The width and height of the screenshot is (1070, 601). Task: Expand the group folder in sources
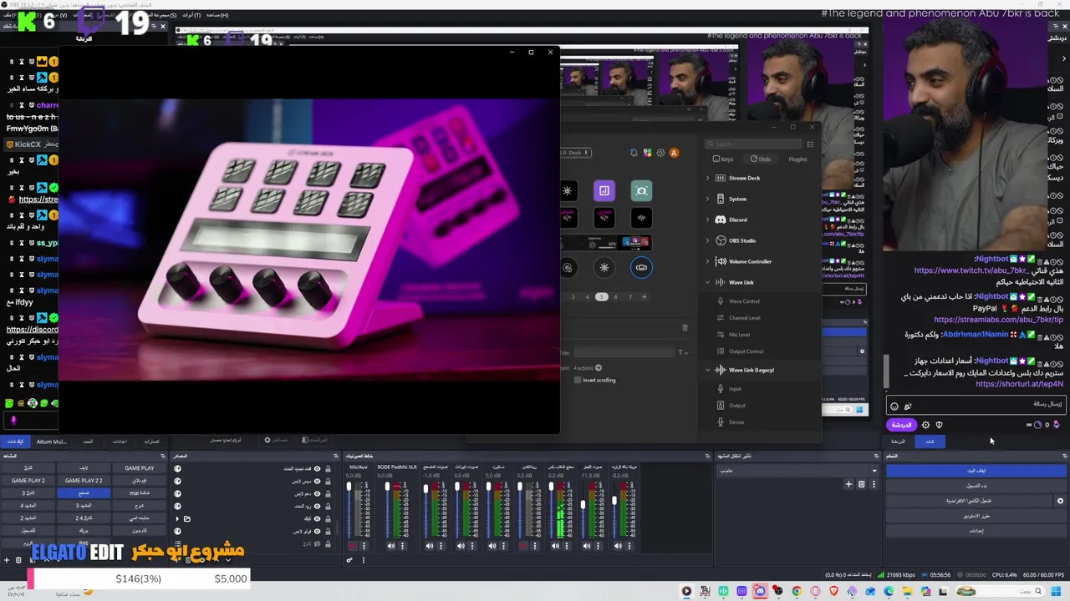[x=177, y=519]
